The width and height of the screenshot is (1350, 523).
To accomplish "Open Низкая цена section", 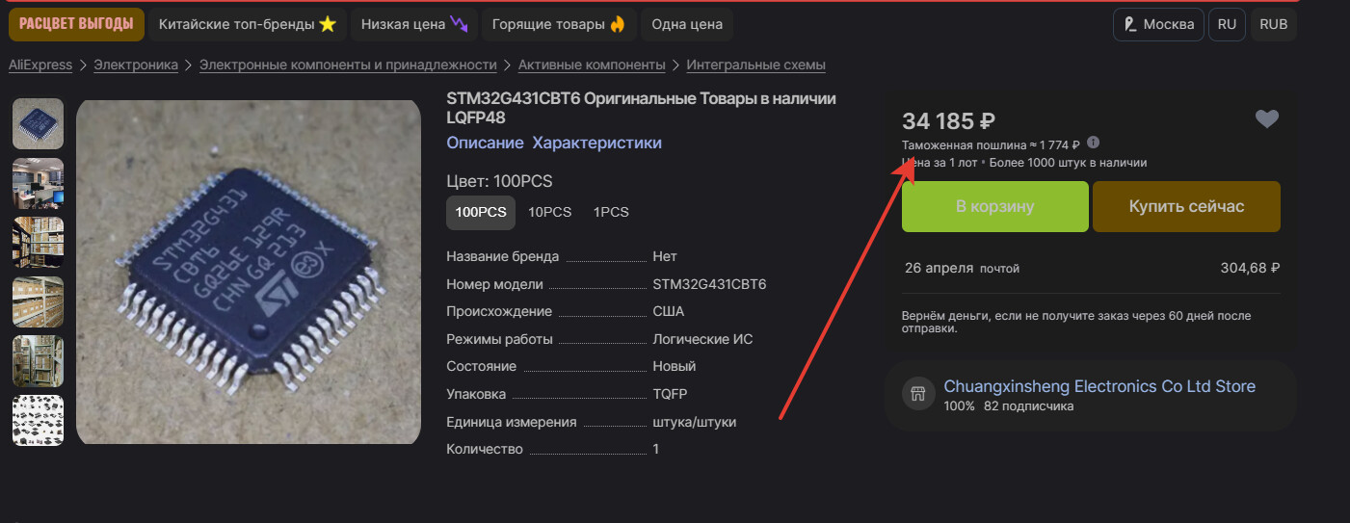I will tap(414, 24).
